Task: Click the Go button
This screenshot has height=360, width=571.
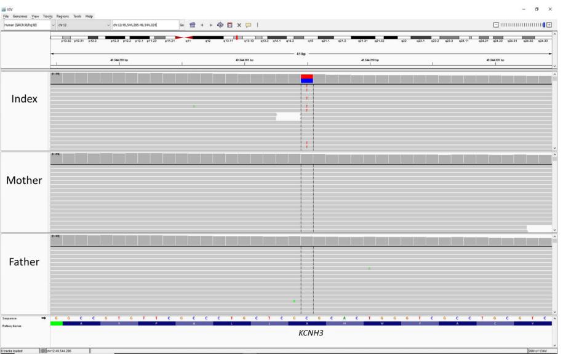Action: click(182, 25)
